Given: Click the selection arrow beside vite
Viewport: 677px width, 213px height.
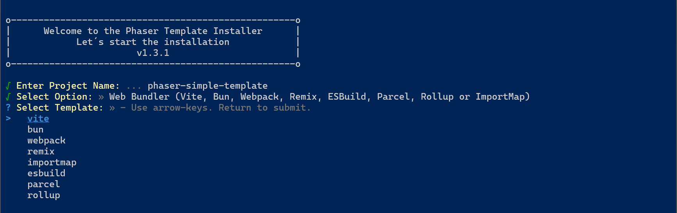Looking at the screenshot, I should click(x=8, y=118).
